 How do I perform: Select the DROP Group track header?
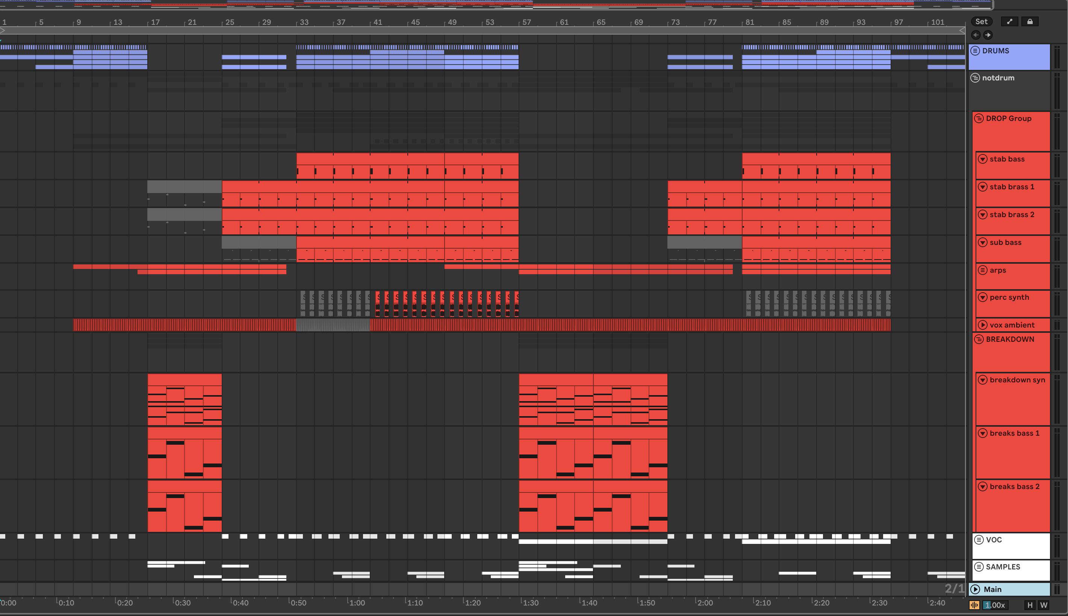pyautogui.click(x=1011, y=131)
